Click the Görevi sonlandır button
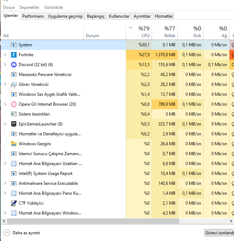Image resolution: width=234 pixels, height=241 pixels. click(219, 233)
